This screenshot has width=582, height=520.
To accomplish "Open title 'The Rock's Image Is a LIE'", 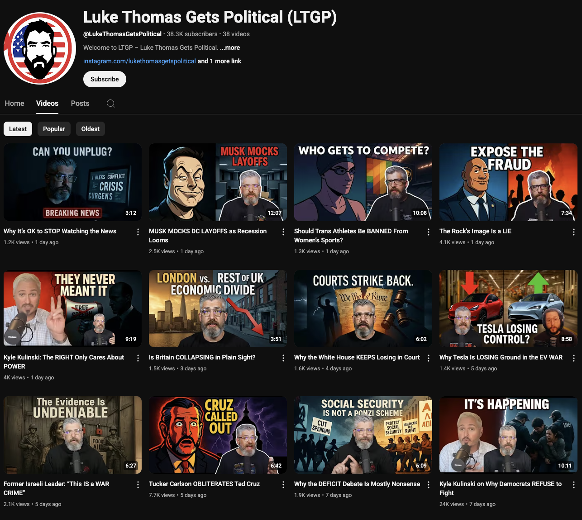I will point(475,231).
